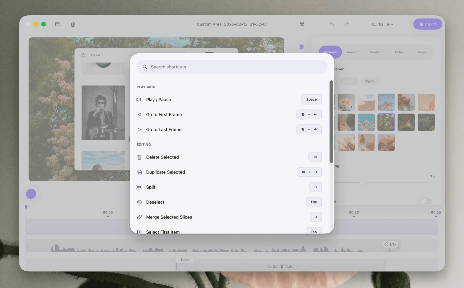Enable the Digital wallpaper filter

[370, 81]
